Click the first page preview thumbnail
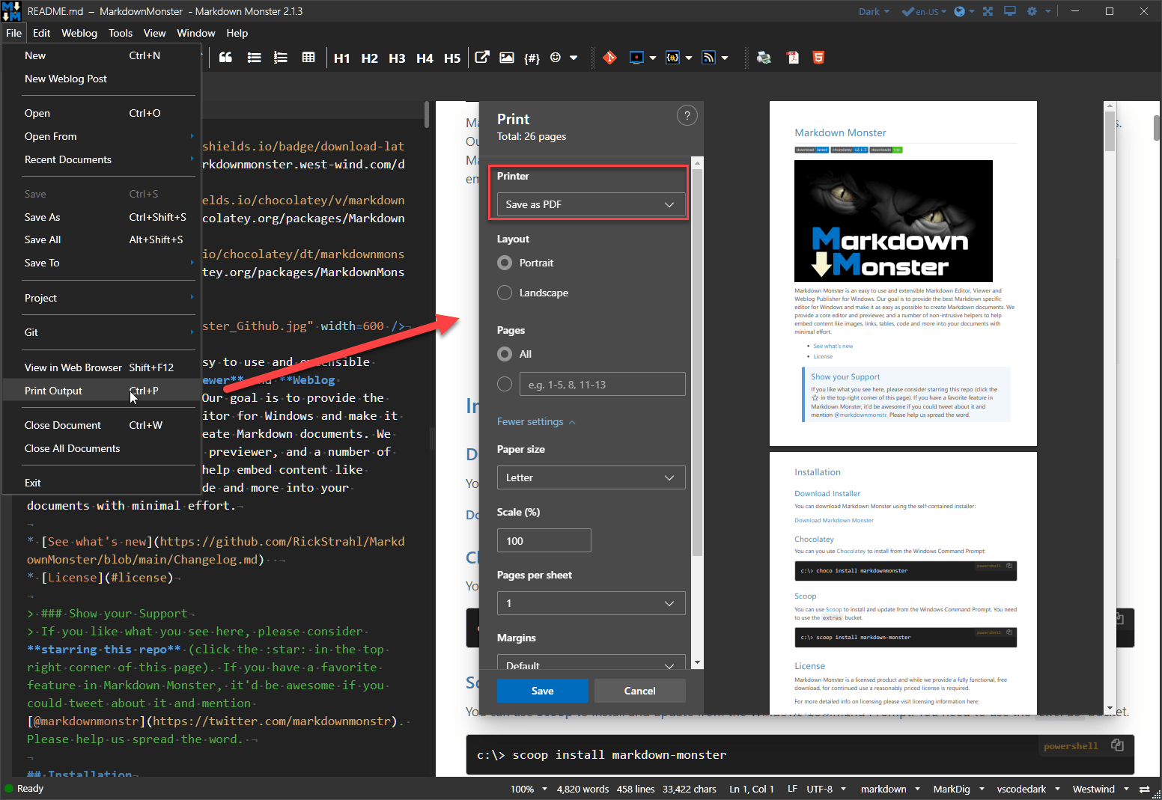The image size is (1162, 800). (x=903, y=273)
